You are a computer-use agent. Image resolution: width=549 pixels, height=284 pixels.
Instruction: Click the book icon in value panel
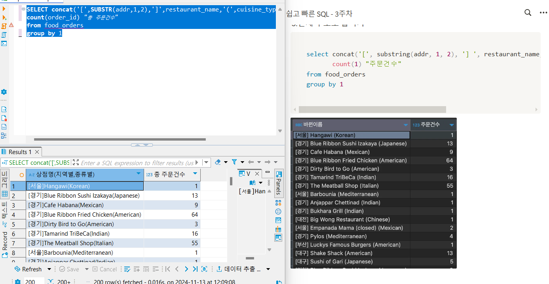click(253, 183)
